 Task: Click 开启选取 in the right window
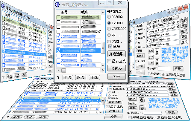click(140, 56)
